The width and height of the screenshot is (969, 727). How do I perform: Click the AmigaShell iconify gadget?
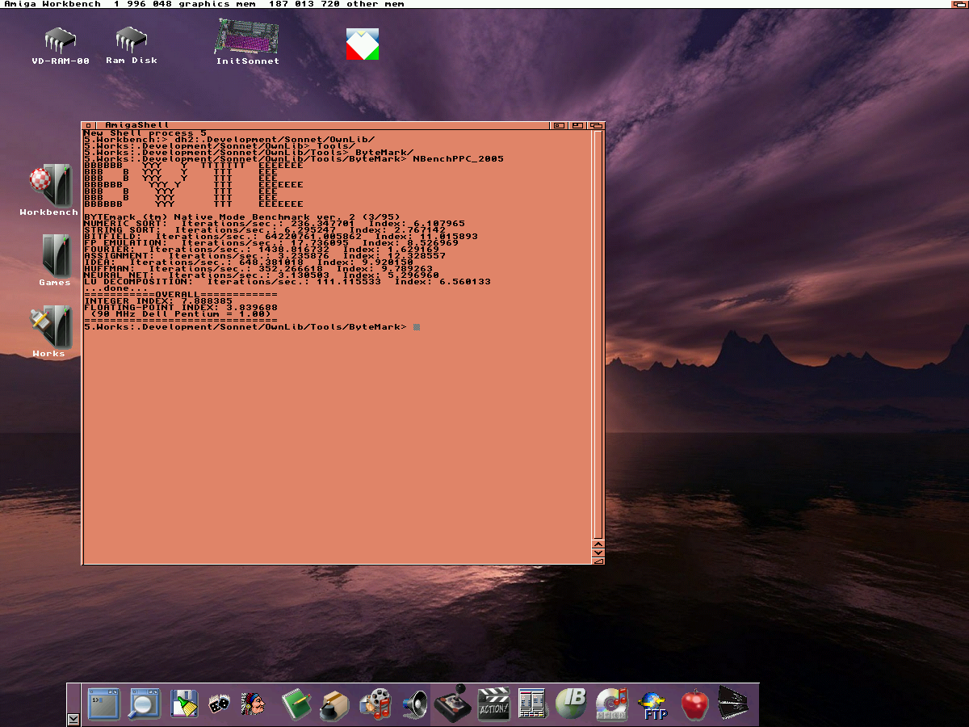pos(559,125)
